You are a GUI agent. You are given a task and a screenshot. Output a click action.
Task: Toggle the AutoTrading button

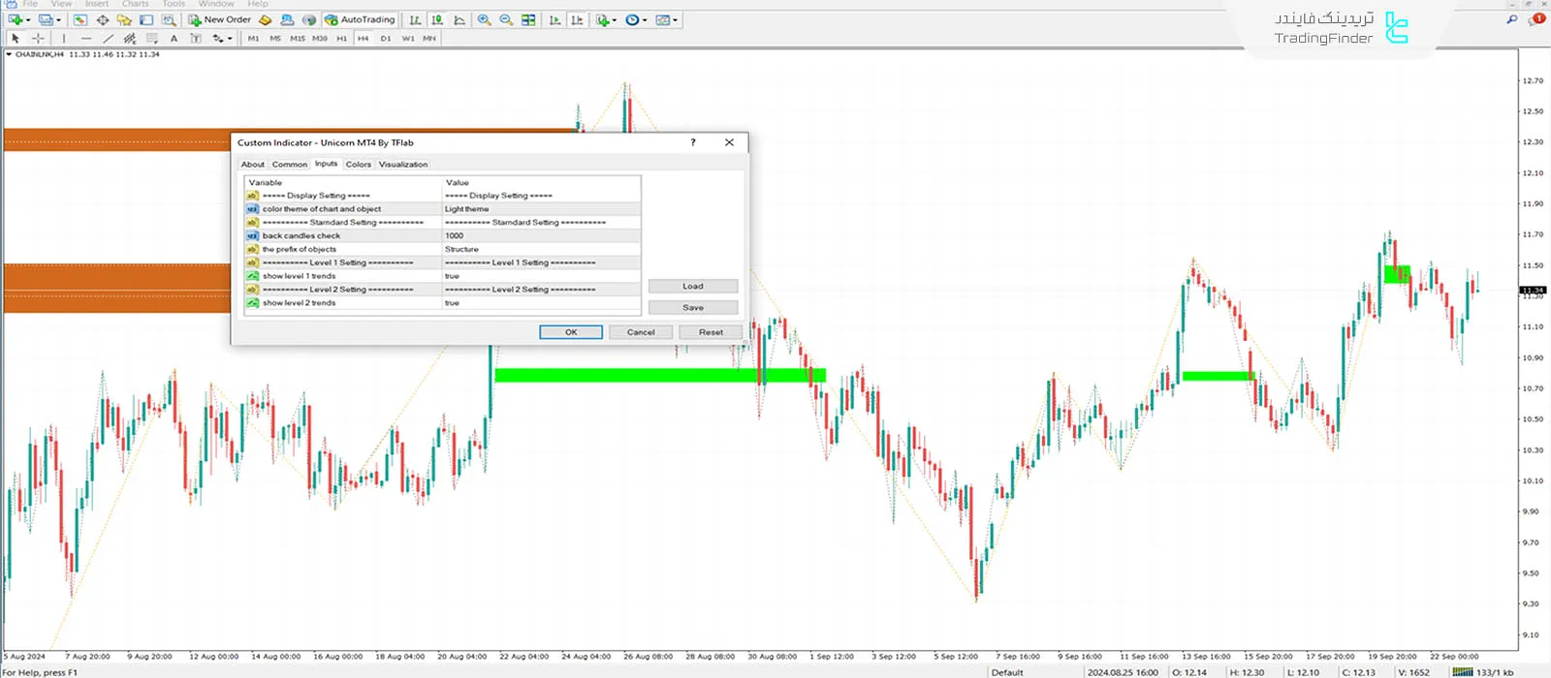coord(360,19)
